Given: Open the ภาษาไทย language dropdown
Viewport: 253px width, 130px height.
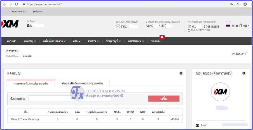Looking at the screenshot, I should coord(238,25).
